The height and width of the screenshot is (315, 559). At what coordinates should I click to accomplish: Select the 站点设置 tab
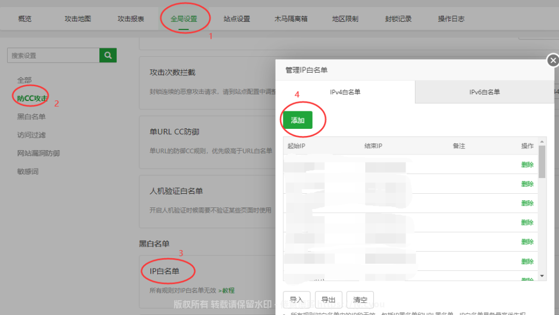point(236,19)
